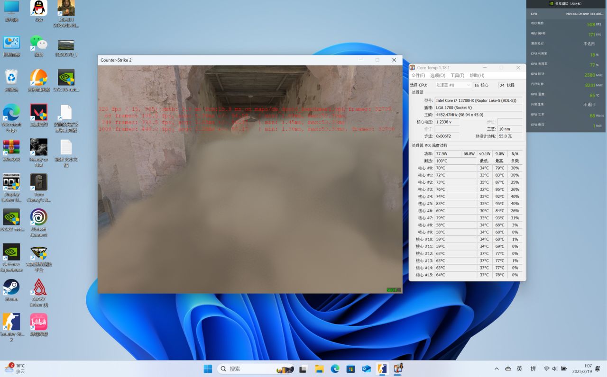Open the weather widget showing 16°C
Screen dimensions: 607x377
coord(15,368)
